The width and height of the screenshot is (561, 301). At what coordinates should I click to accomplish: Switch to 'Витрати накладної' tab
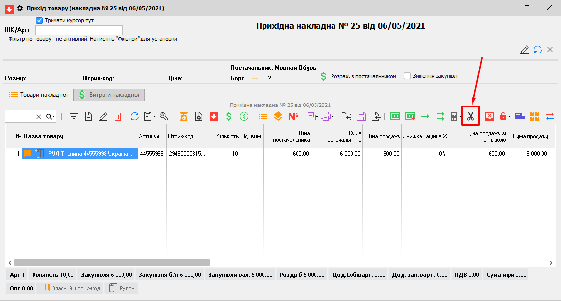[x=109, y=95]
